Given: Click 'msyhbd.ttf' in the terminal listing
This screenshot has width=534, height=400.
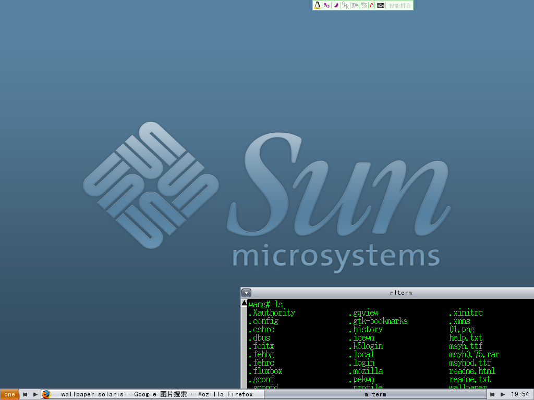Looking at the screenshot, I should 470,362.
